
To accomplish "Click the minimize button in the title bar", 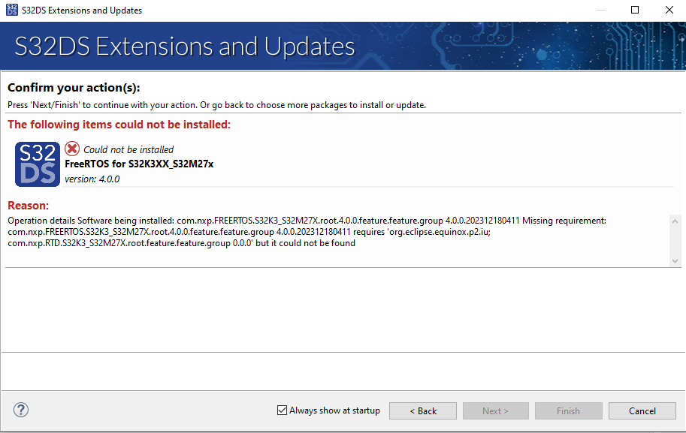I will coord(600,10).
